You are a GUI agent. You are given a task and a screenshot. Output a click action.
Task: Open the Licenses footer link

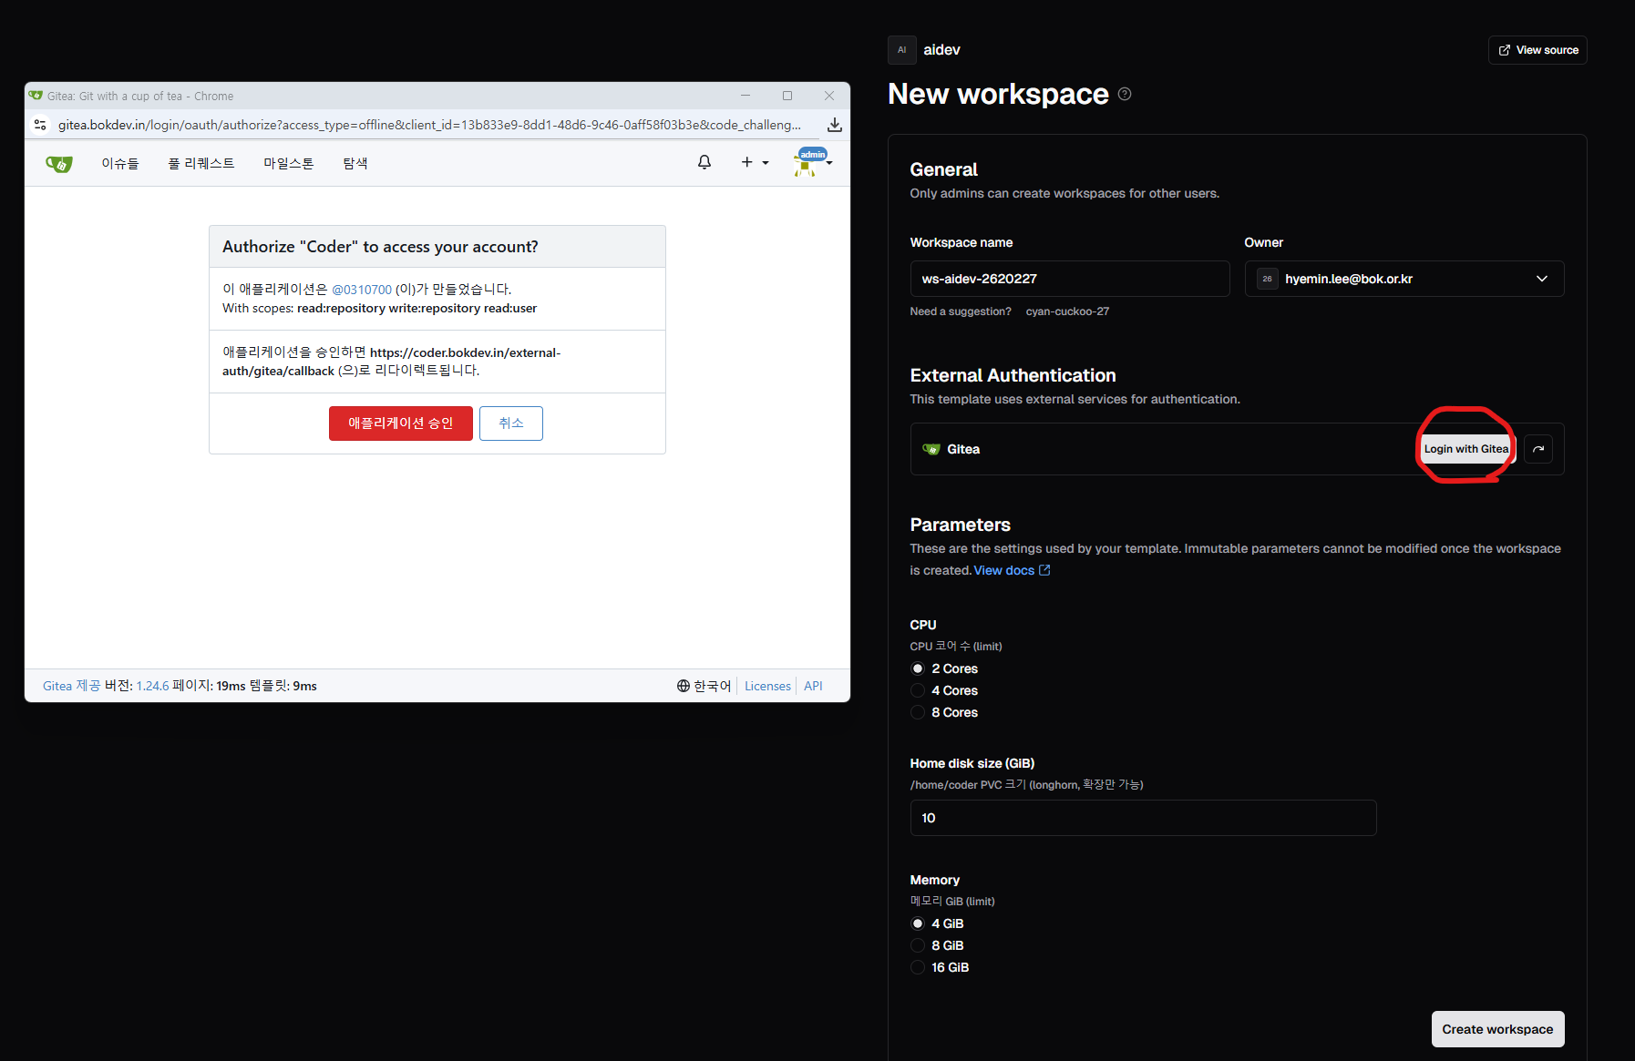click(x=767, y=686)
